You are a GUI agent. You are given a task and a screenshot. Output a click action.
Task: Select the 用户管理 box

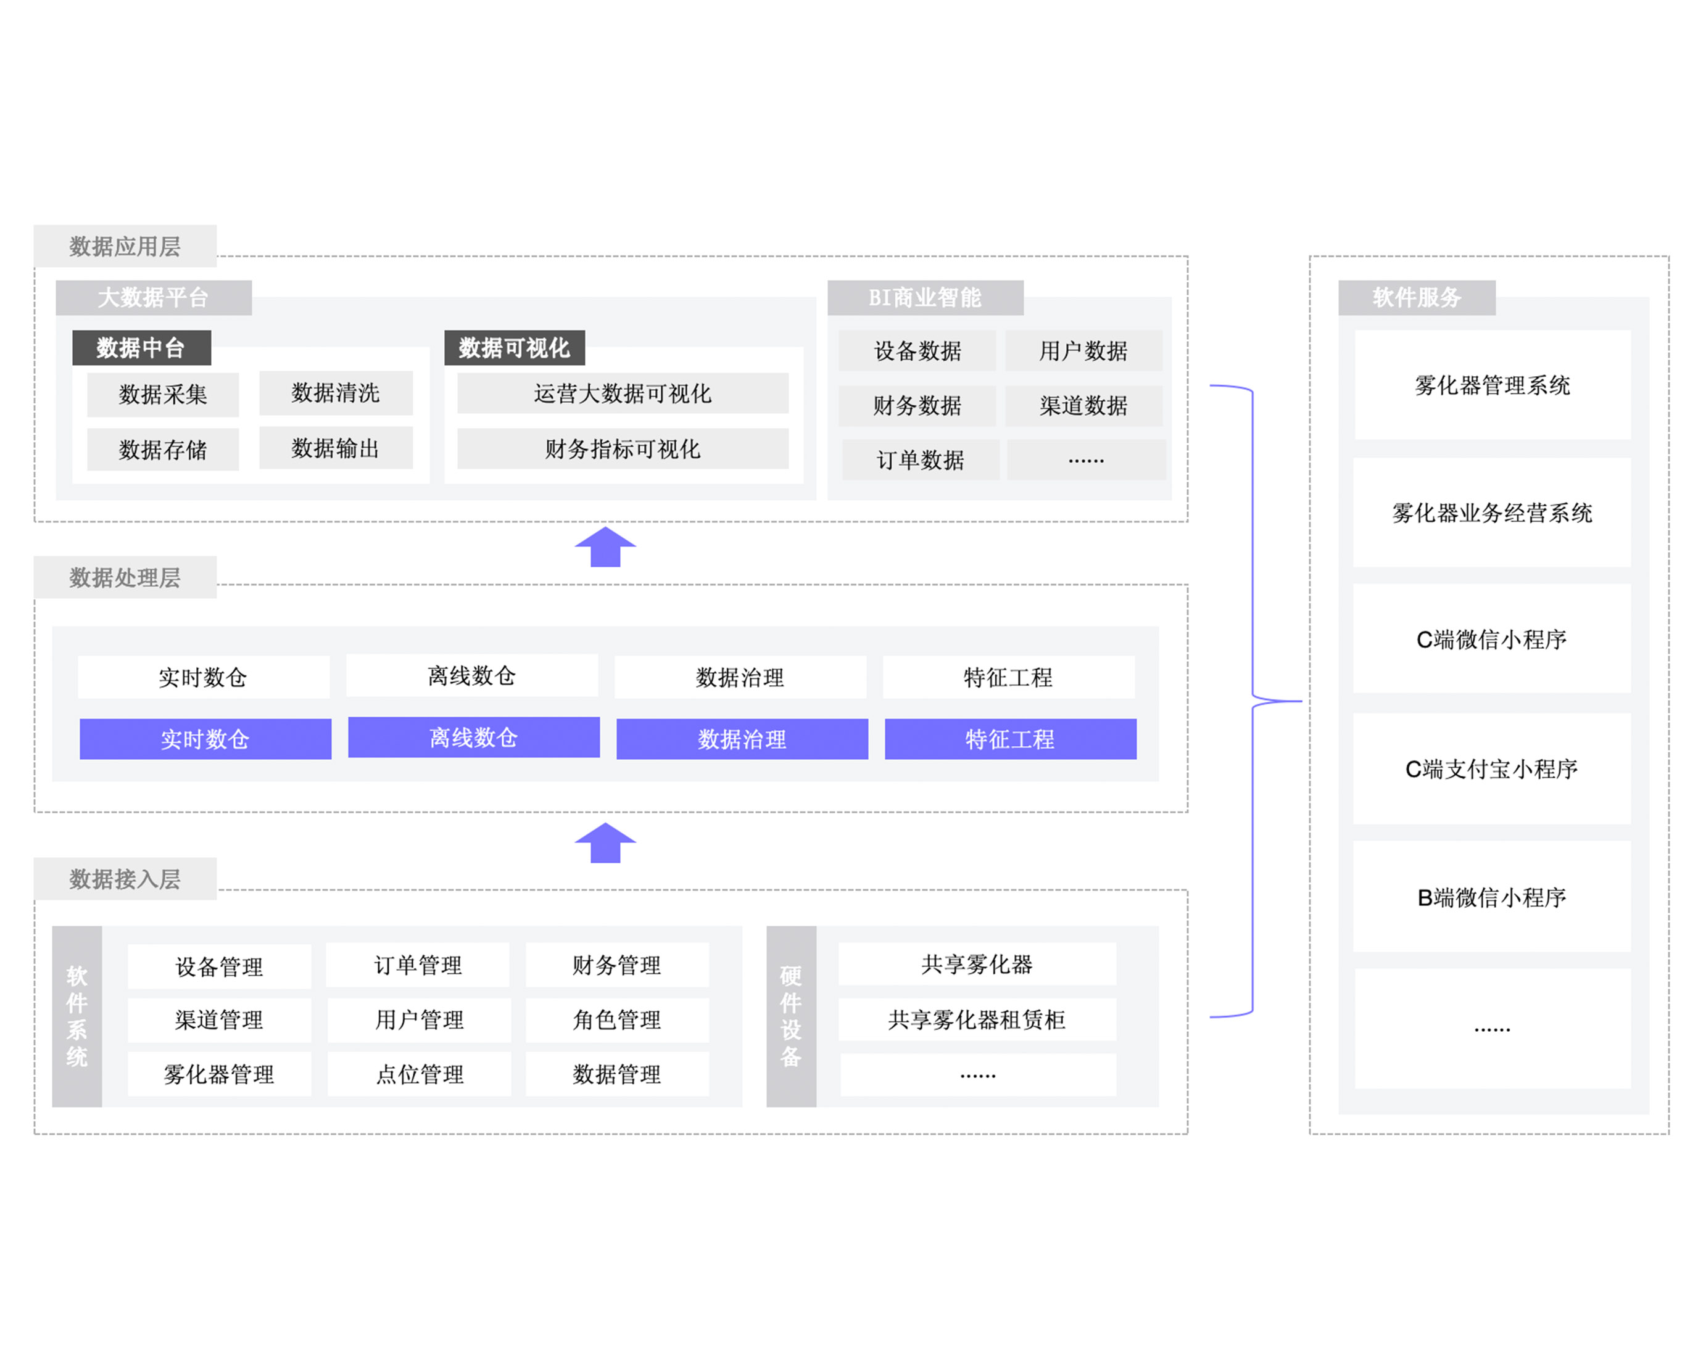[x=420, y=1020]
